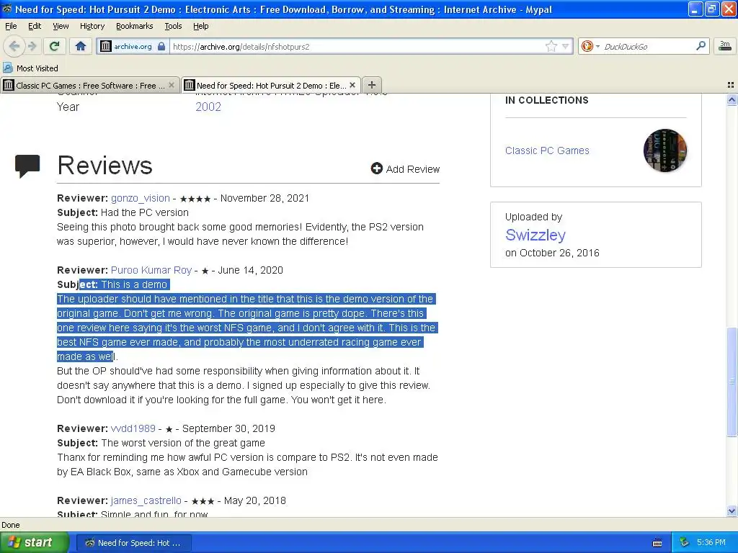The height and width of the screenshot is (553, 738).
Task: Go back with the Back arrow button
Action: 14,46
